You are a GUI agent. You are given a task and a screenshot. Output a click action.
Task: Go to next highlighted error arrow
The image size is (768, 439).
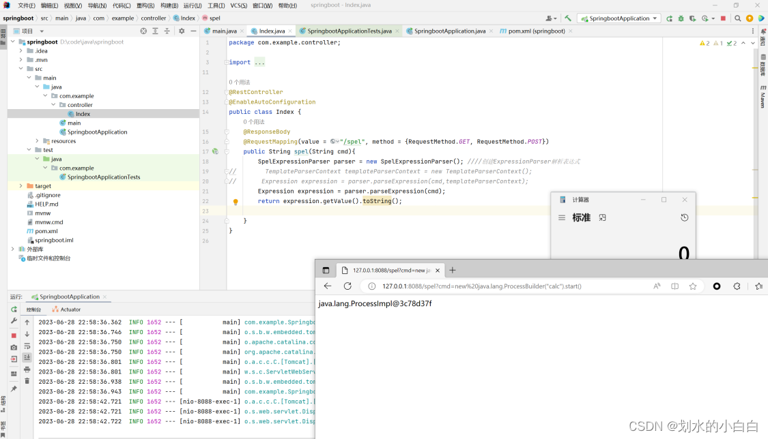(753, 43)
